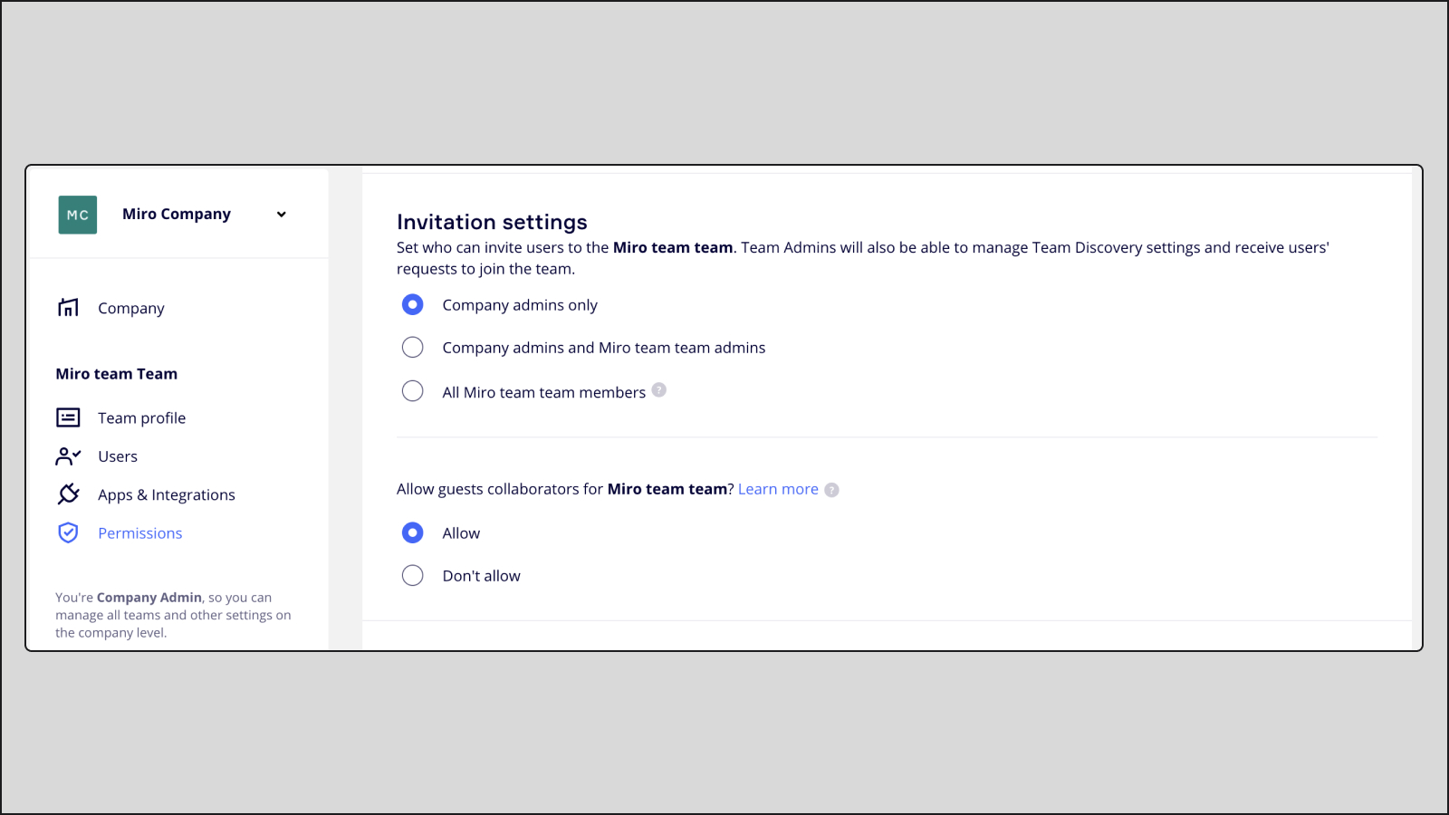Select the Don't allow guest option
This screenshot has height=815, width=1449.
click(412, 575)
